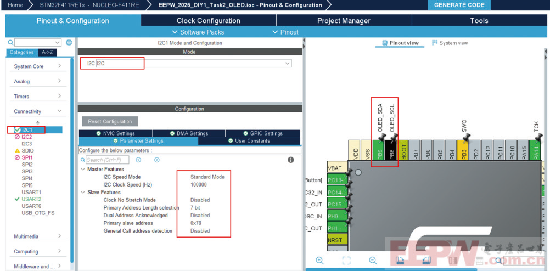Click the GENERATE CODE button
The height and width of the screenshot is (271, 550).
(x=459, y=5)
